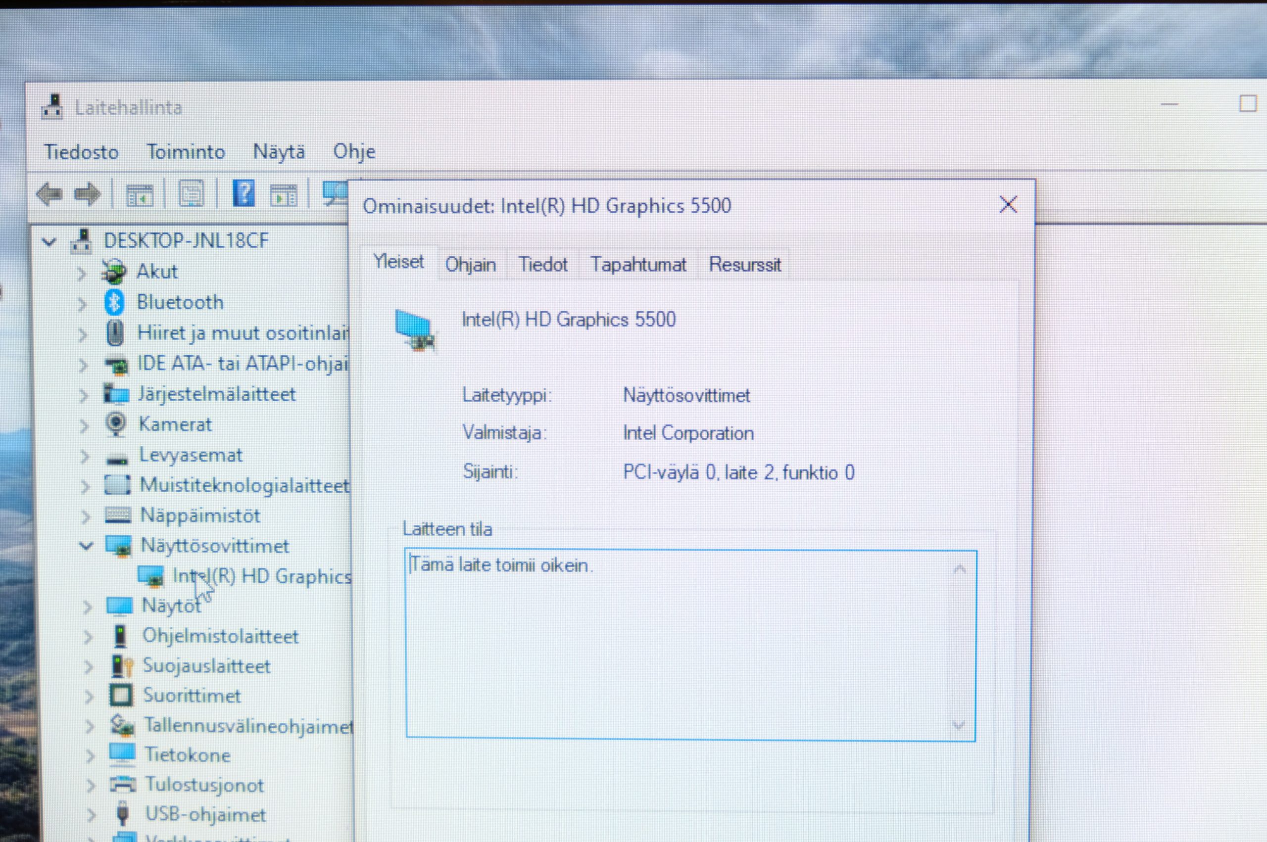The height and width of the screenshot is (842, 1267).
Task: Click the Tulostusjonot printer icon
Action: [x=122, y=785]
